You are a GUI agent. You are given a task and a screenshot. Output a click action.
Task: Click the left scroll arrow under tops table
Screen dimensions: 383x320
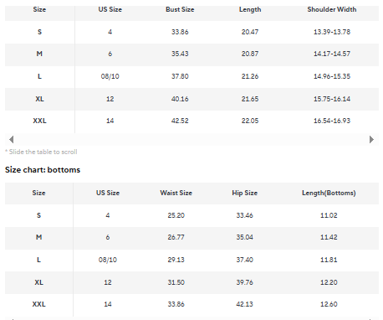pyautogui.click(x=12, y=139)
